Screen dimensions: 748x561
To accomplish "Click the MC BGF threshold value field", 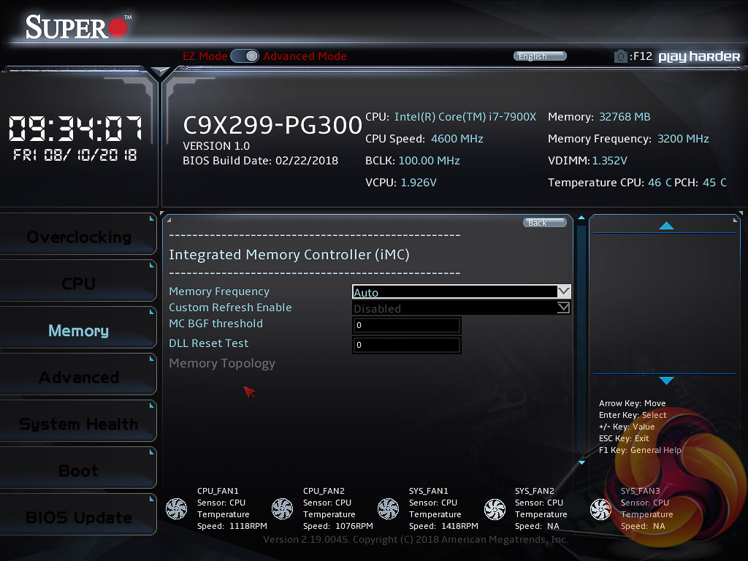I will click(x=406, y=325).
